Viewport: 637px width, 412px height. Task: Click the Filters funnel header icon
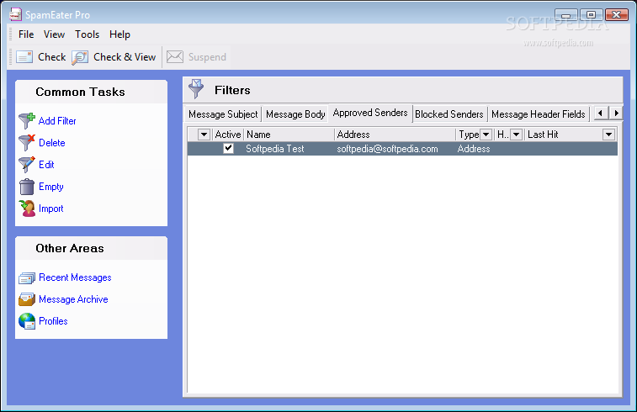tap(196, 89)
